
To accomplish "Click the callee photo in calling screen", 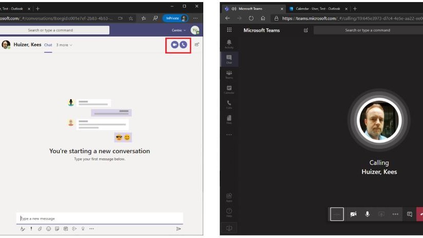I will [379, 120].
